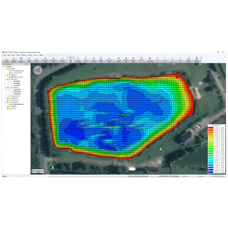
Task: Click the dark blue 4.75–5.00 depth swatch
Action: tap(211, 172)
